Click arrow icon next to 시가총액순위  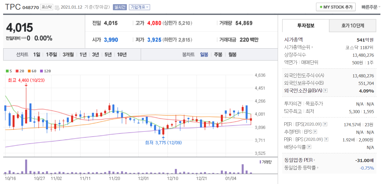tap(312, 47)
